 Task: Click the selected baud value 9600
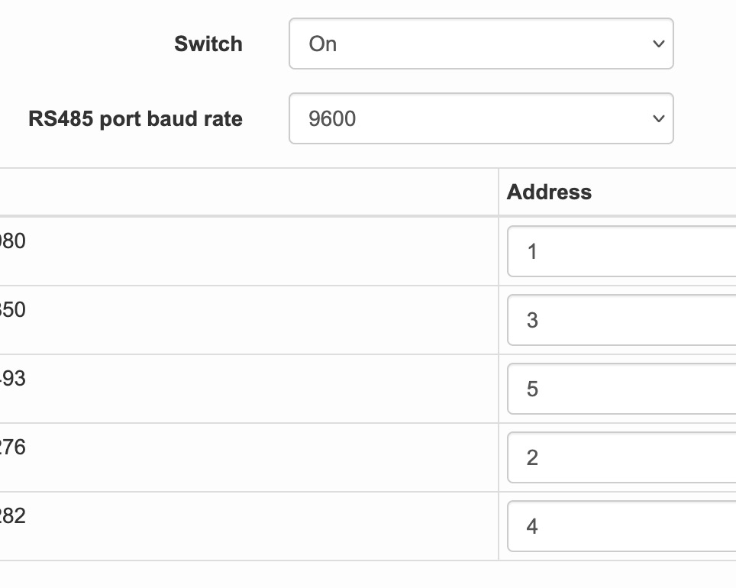click(332, 119)
